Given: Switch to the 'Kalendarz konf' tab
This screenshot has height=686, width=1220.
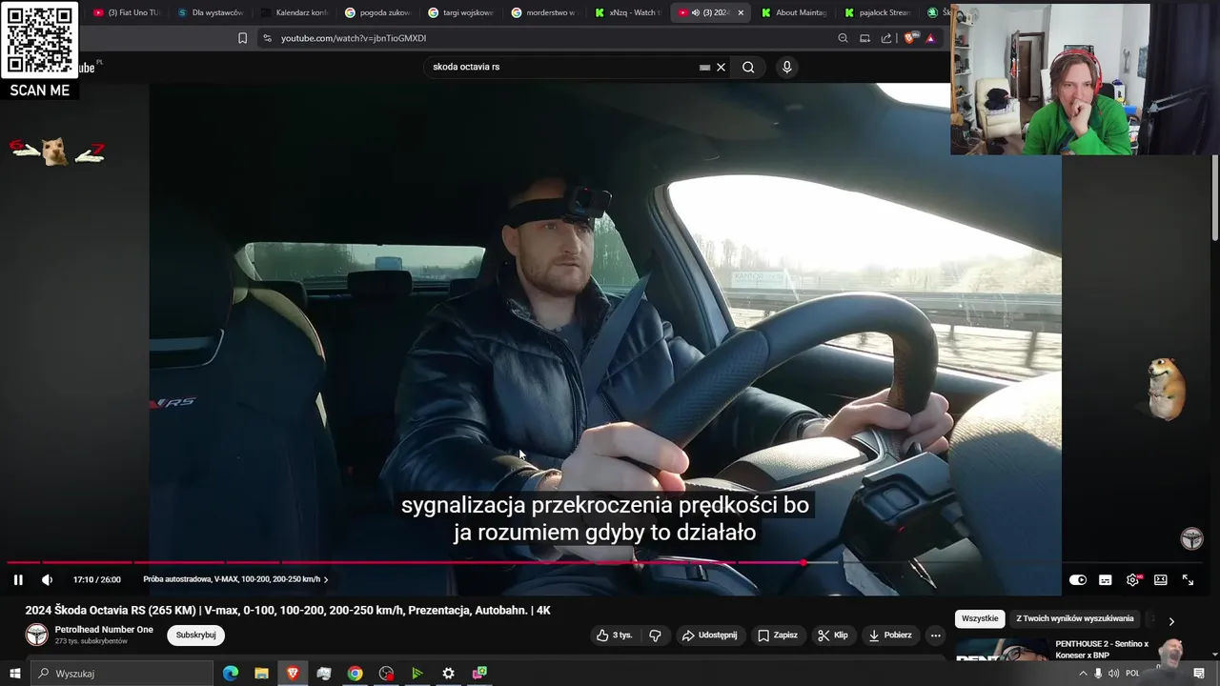Looking at the screenshot, I should [294, 12].
